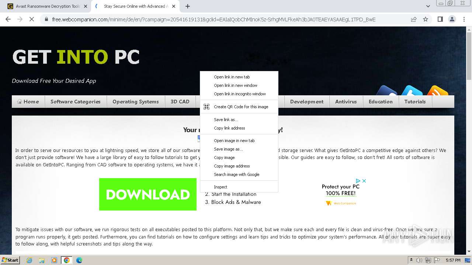Image resolution: width=472 pixels, height=265 pixels.
Task: Choose Open link in new tab
Action: point(239,77)
